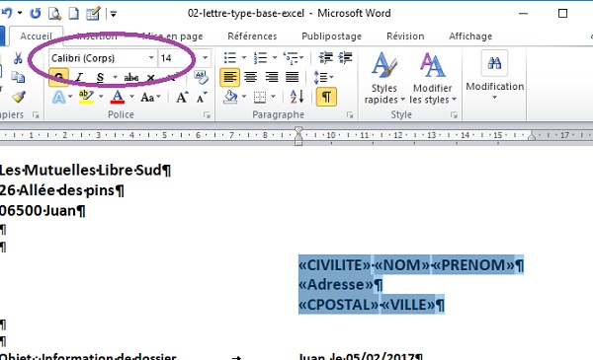Create a new blank document icon
The width and height of the screenshot is (593, 360).
click(73, 14)
